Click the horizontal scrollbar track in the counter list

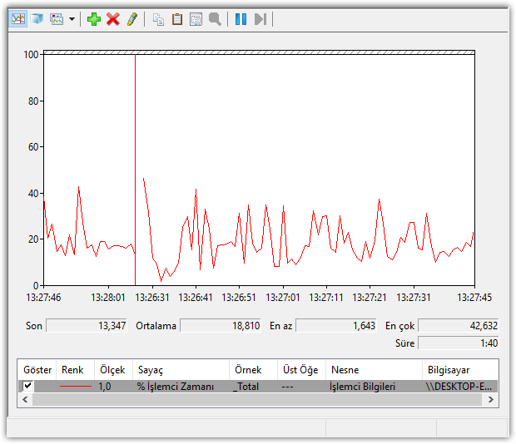257,399
